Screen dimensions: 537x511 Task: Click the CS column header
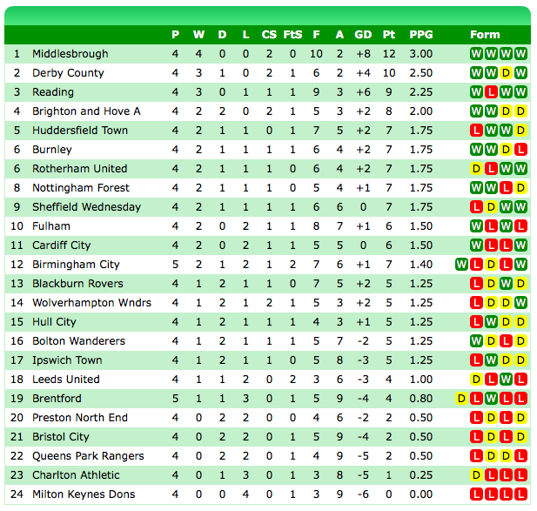pyautogui.click(x=269, y=35)
